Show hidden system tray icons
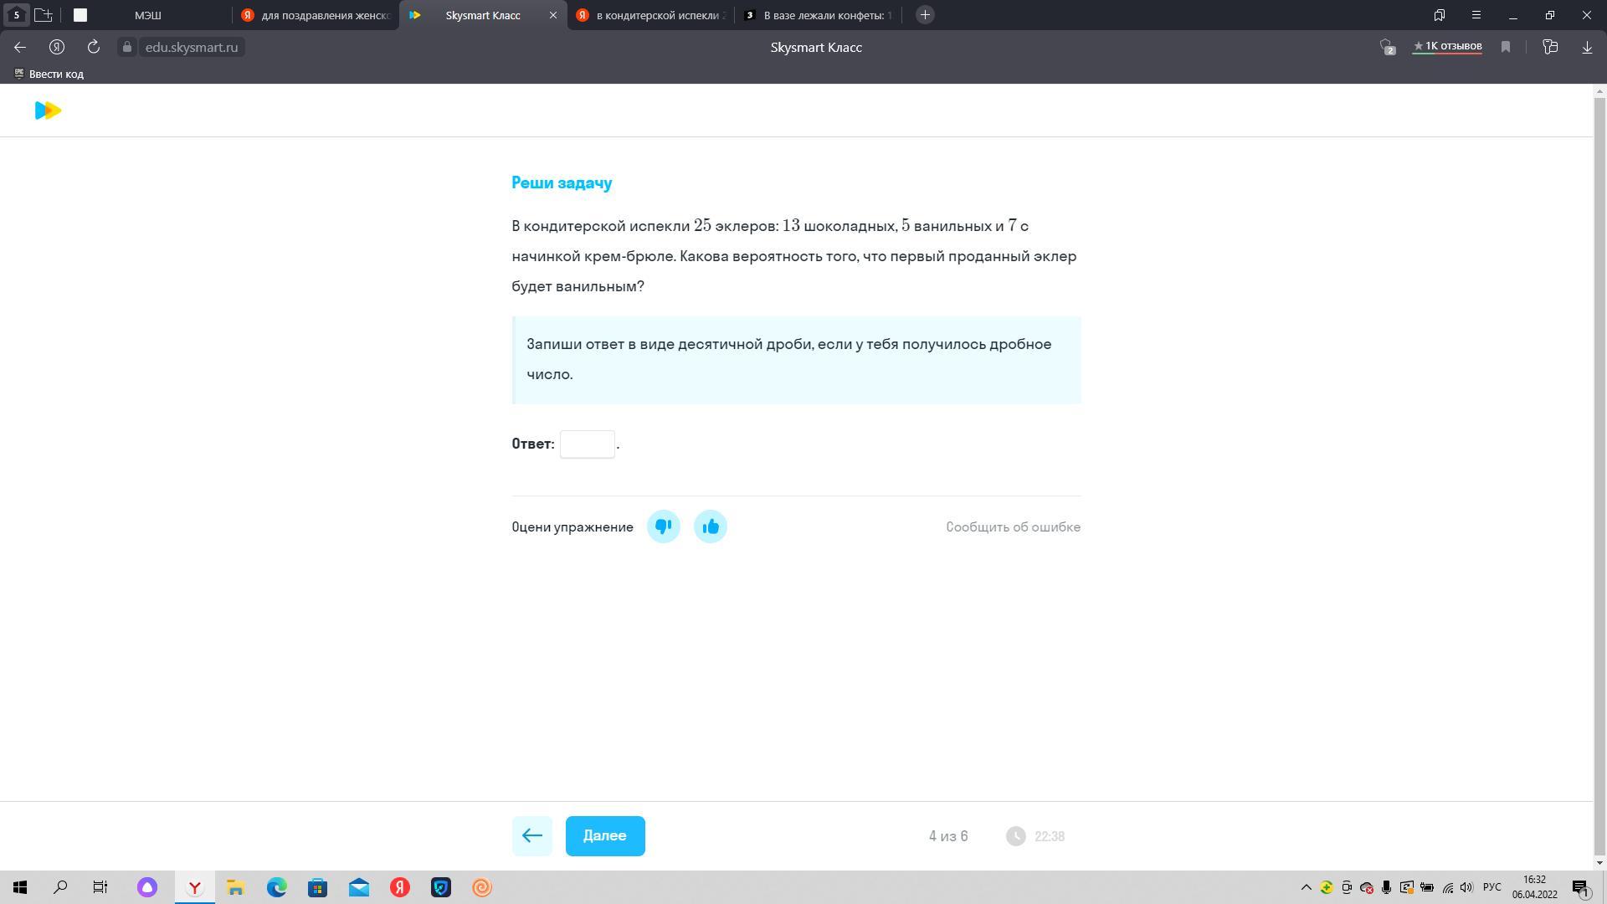1607x904 pixels. (1306, 887)
